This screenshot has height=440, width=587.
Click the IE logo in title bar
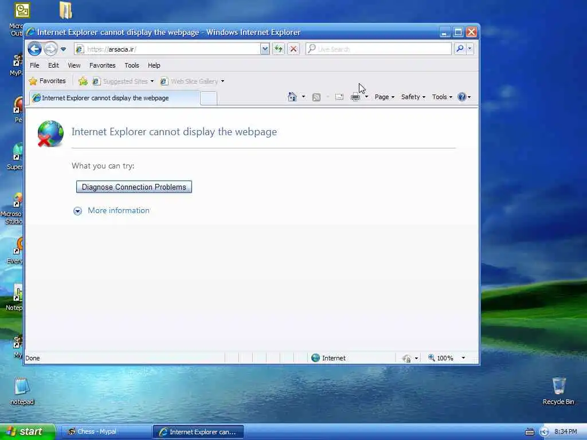[31, 32]
